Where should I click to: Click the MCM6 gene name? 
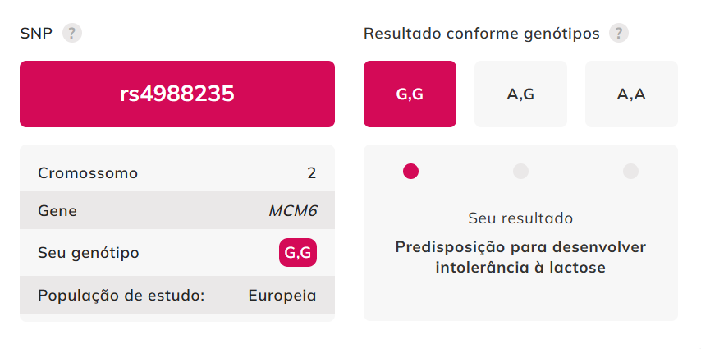(x=292, y=211)
